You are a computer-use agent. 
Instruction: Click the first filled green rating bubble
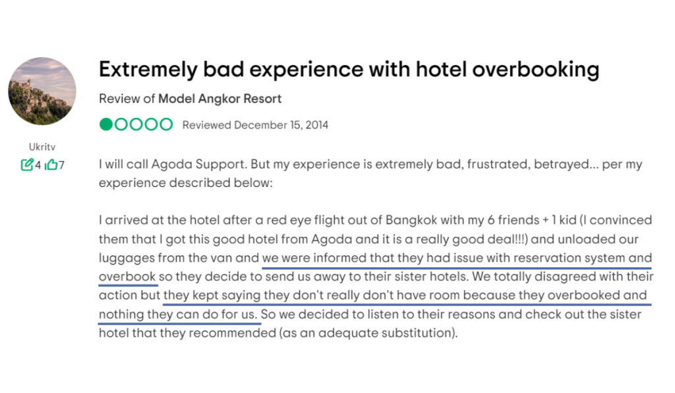[x=105, y=124]
